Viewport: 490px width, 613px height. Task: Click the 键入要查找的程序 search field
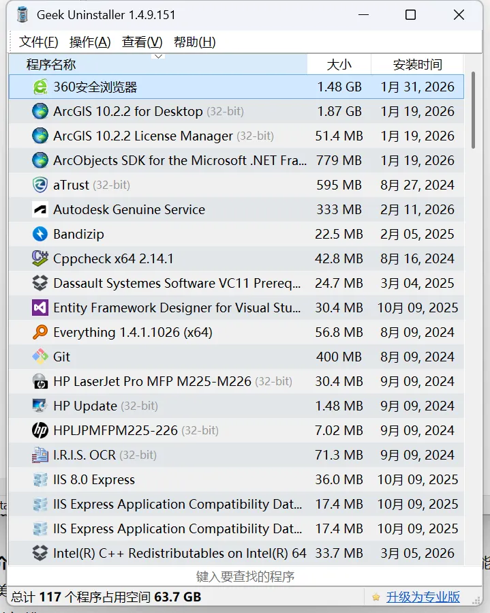pyautogui.click(x=245, y=577)
